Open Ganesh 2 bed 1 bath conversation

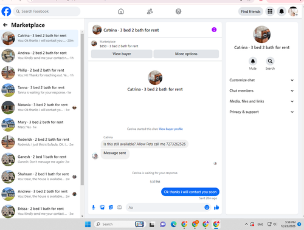point(40,159)
